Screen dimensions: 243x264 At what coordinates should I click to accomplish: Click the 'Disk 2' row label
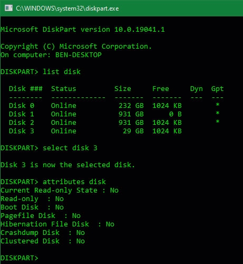point(22,123)
